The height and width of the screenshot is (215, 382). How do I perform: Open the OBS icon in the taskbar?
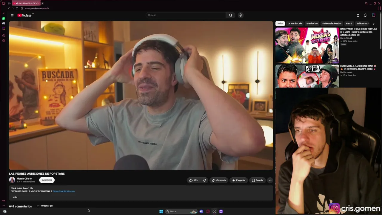click(214, 211)
